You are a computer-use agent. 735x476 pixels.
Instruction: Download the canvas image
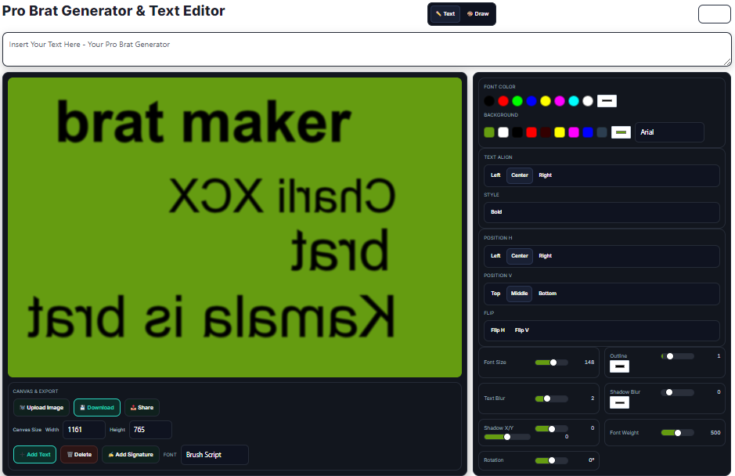click(x=97, y=407)
